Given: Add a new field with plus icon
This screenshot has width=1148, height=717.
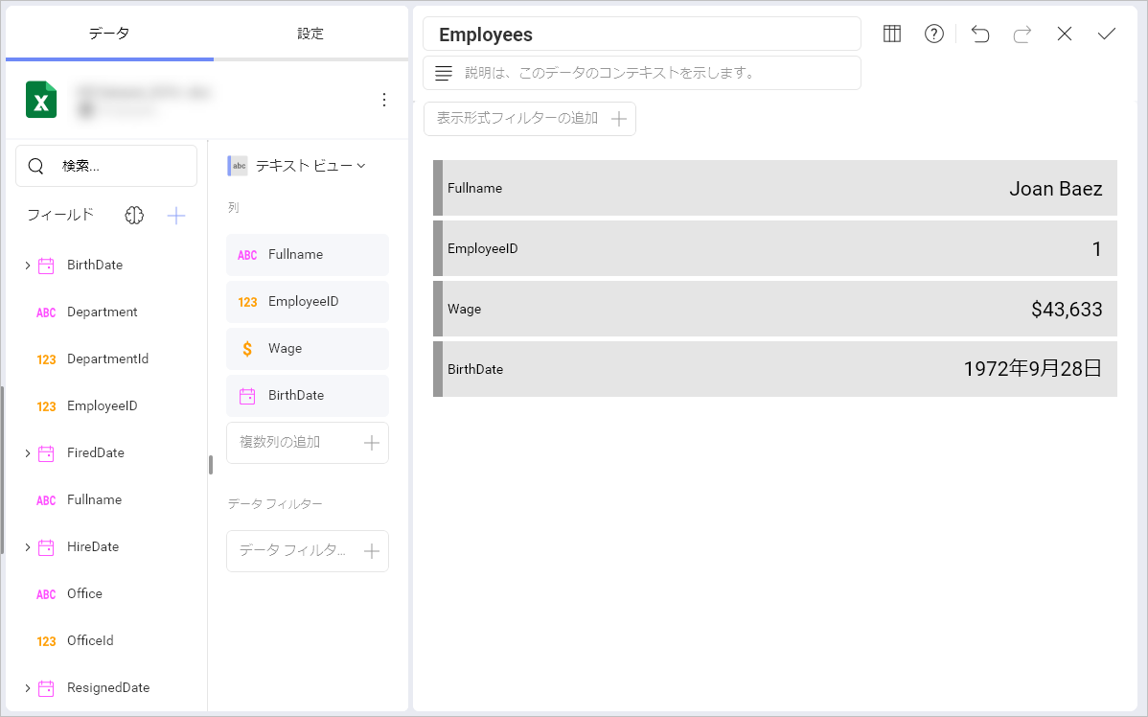Looking at the screenshot, I should (175, 216).
